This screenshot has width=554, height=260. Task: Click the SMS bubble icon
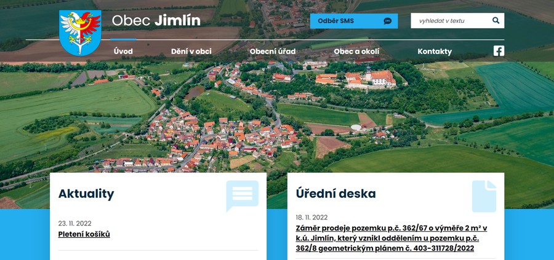(388, 21)
